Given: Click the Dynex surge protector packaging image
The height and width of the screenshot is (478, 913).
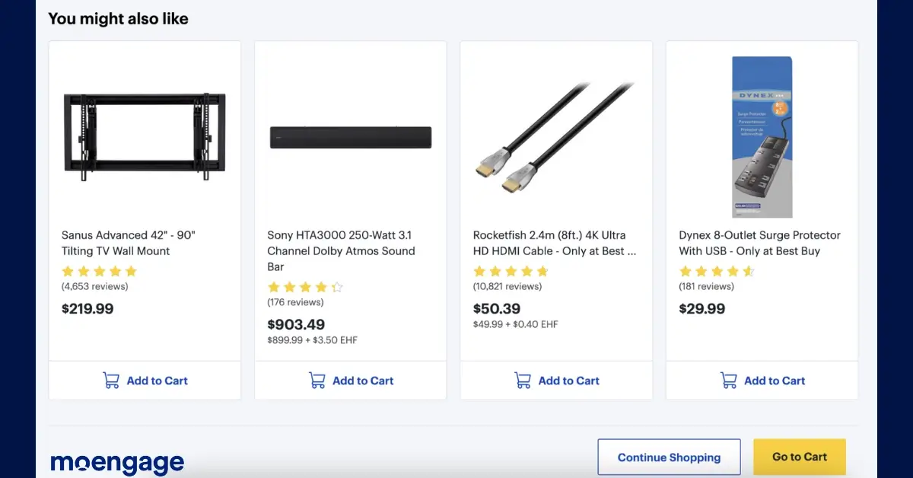Looking at the screenshot, I should point(762,135).
